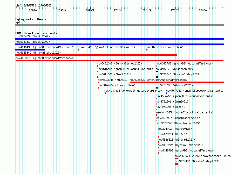Click the nsv5871735 (Almarri2020) label
This screenshot has width=231, height=174.
pos(165,47)
